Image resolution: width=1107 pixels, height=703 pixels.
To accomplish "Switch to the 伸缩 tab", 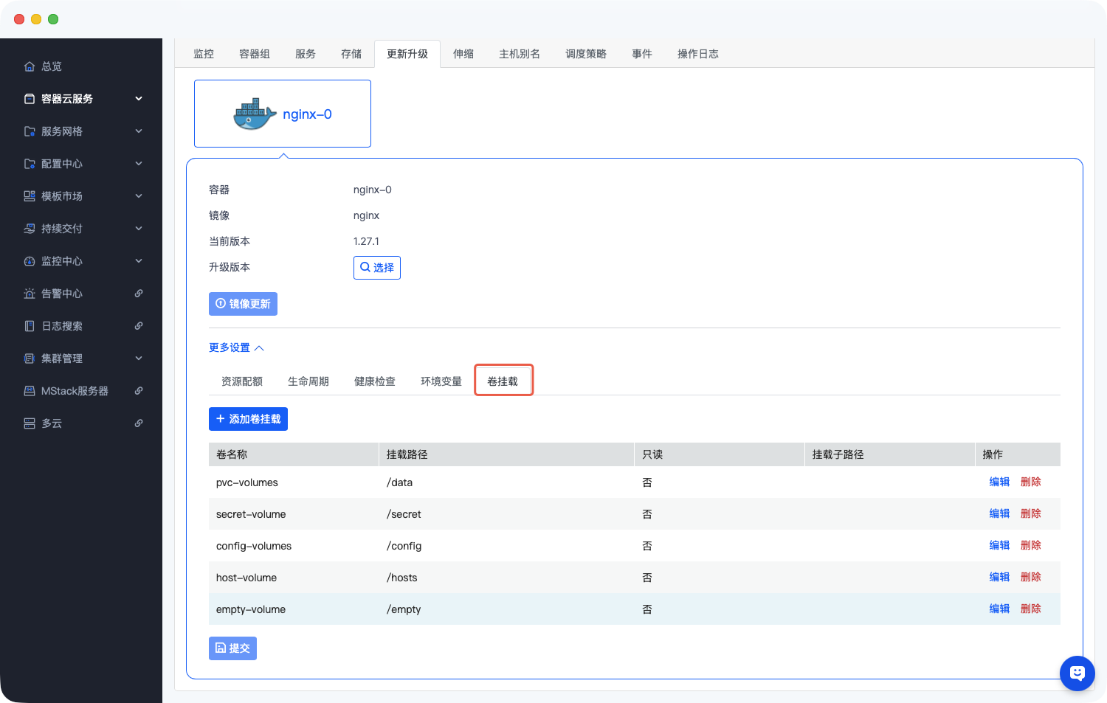I will (x=463, y=54).
